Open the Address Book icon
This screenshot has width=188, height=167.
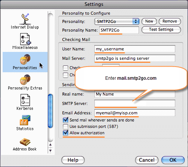pyautogui.click(x=25, y=142)
